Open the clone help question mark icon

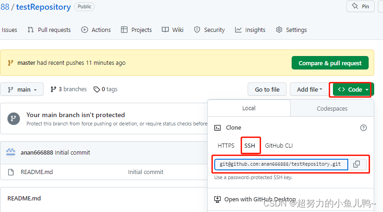[363, 128]
